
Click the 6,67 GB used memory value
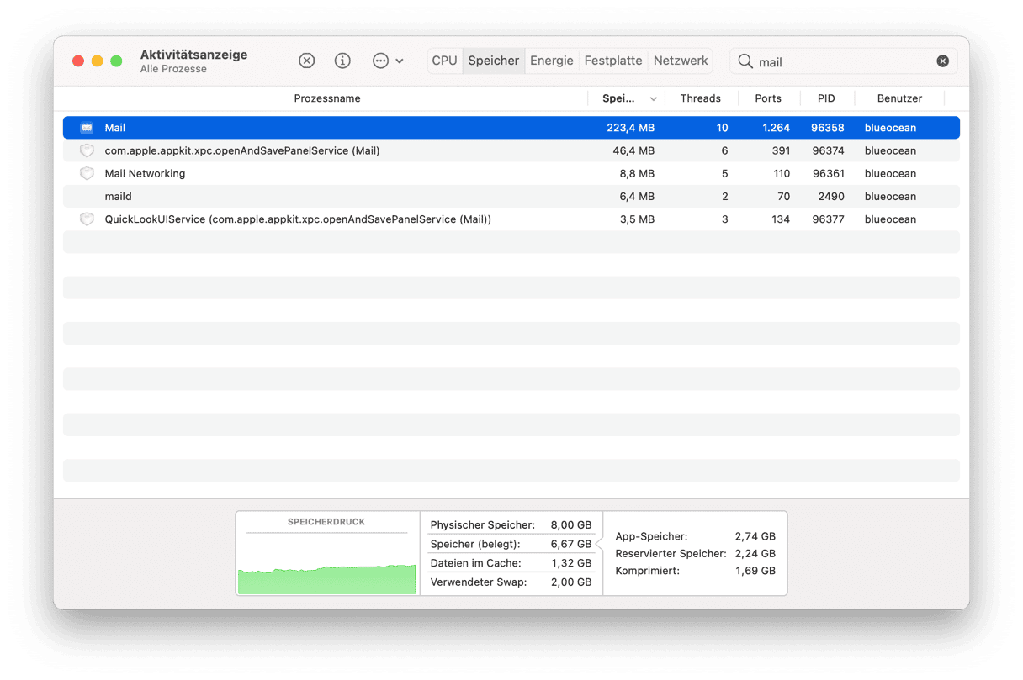click(x=571, y=544)
